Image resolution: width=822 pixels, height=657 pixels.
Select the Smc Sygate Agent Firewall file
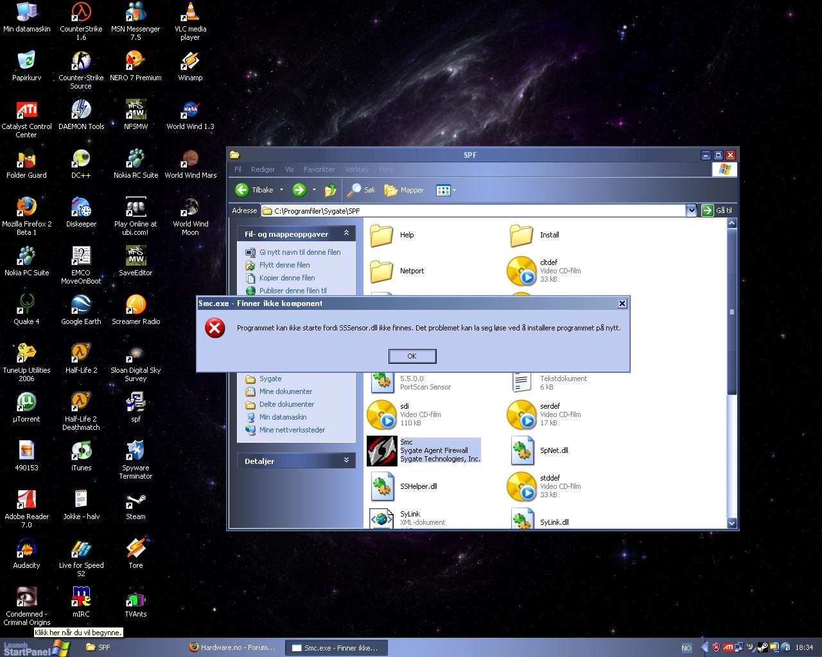click(x=424, y=450)
